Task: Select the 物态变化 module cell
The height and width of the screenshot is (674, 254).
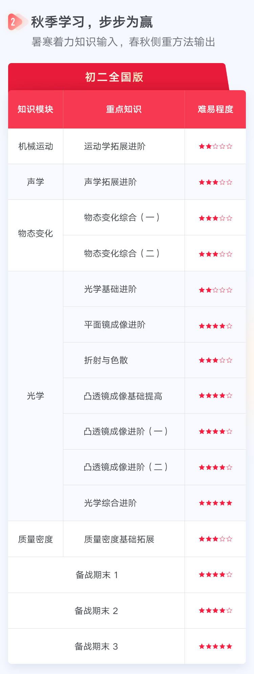Action: click(36, 234)
